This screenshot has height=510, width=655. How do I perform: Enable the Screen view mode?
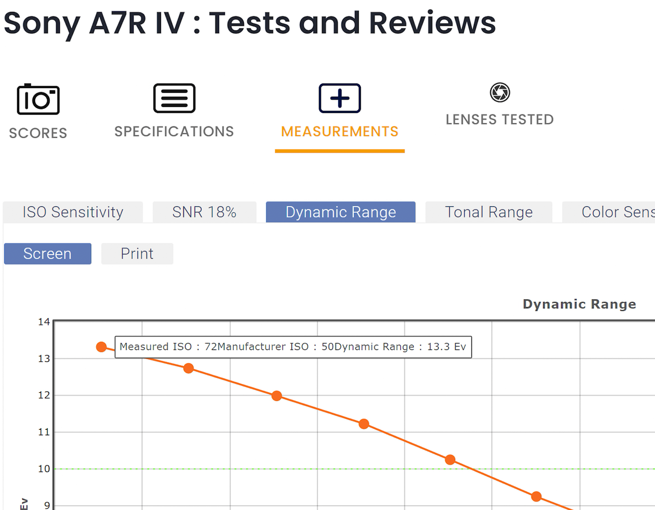pyautogui.click(x=47, y=254)
